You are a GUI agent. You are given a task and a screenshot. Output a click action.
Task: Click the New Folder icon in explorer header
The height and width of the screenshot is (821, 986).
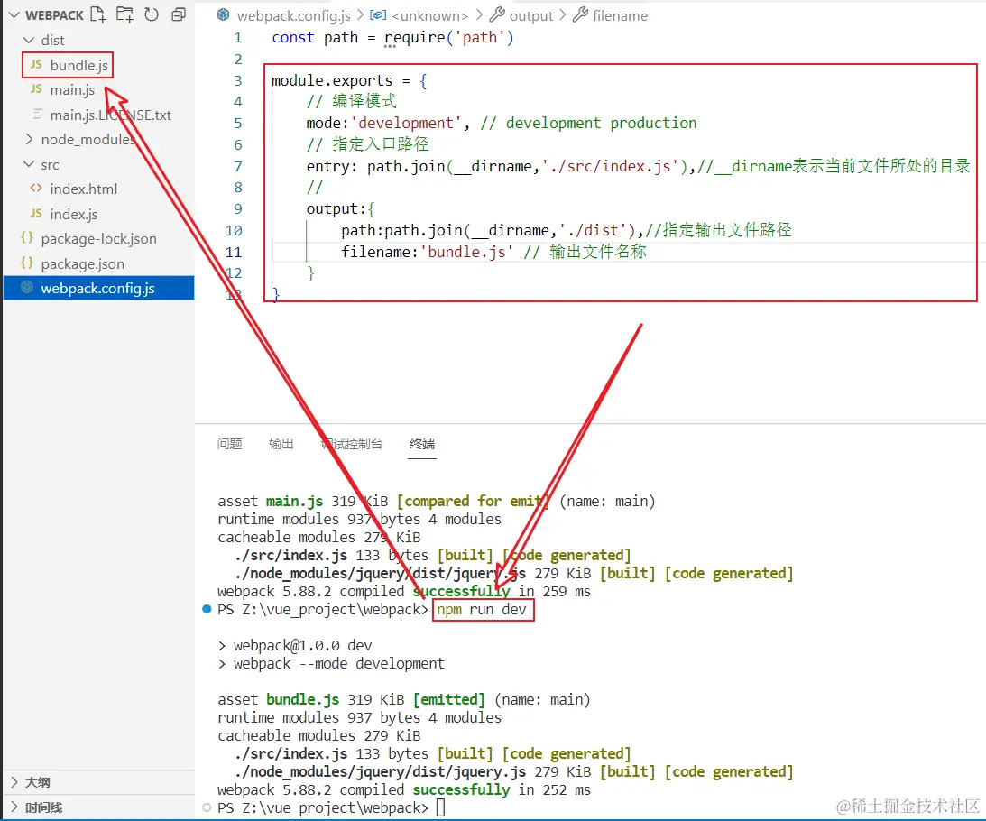click(124, 14)
